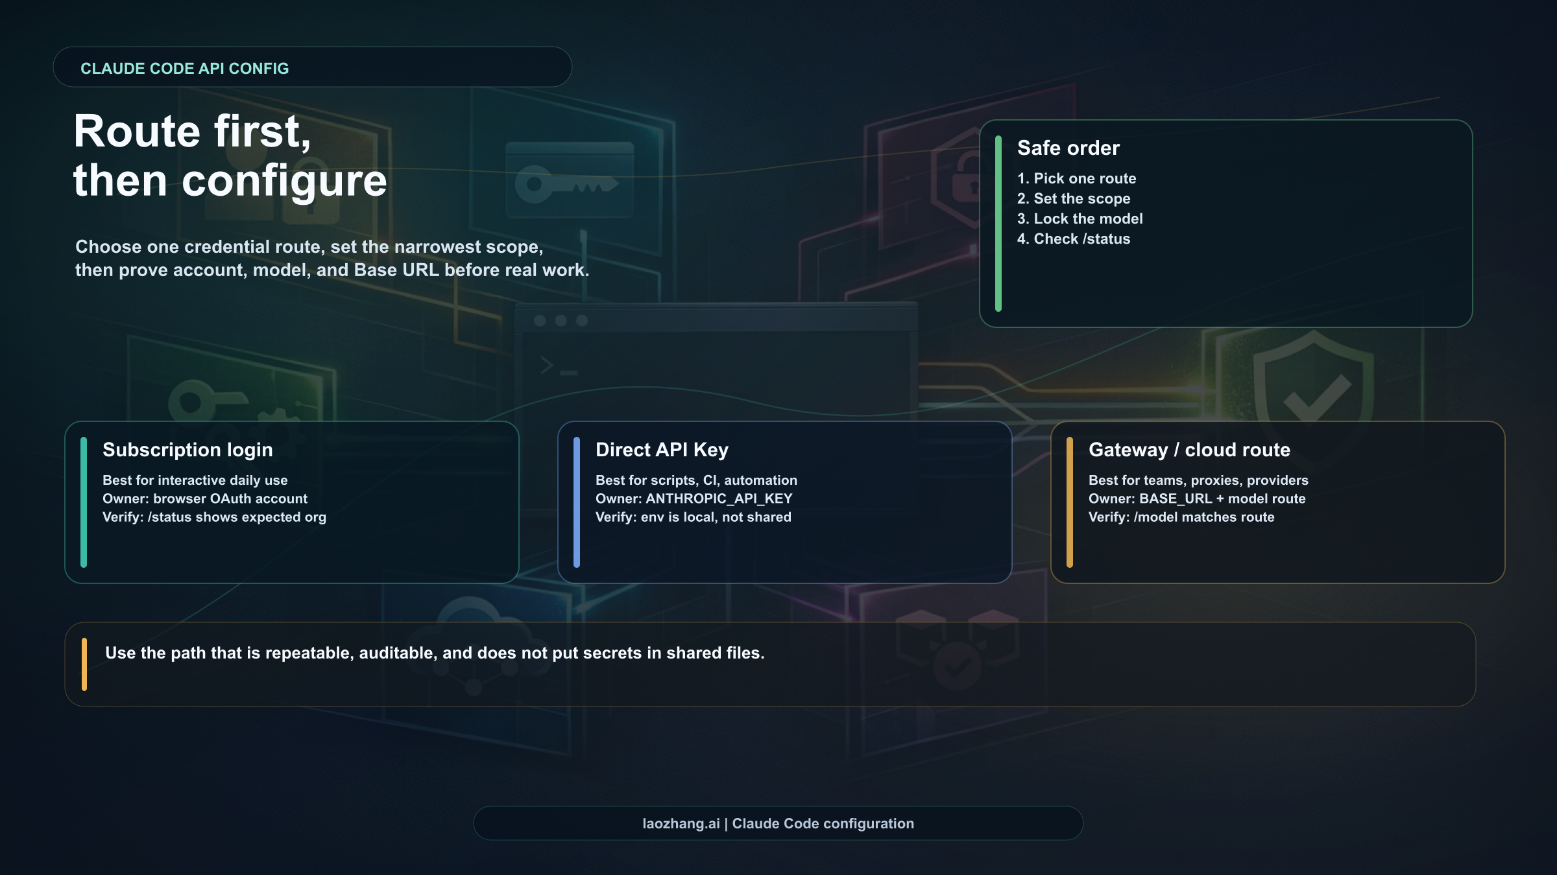Select the Direct API Key card title
Screen dimensions: 1557x875
(662, 450)
